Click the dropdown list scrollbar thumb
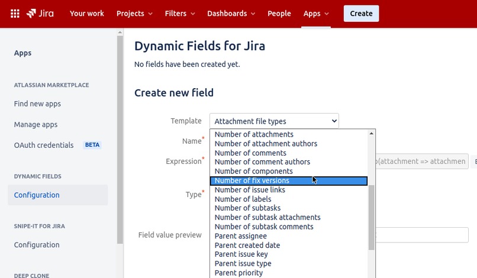This screenshot has height=278, width=477. [x=372, y=218]
